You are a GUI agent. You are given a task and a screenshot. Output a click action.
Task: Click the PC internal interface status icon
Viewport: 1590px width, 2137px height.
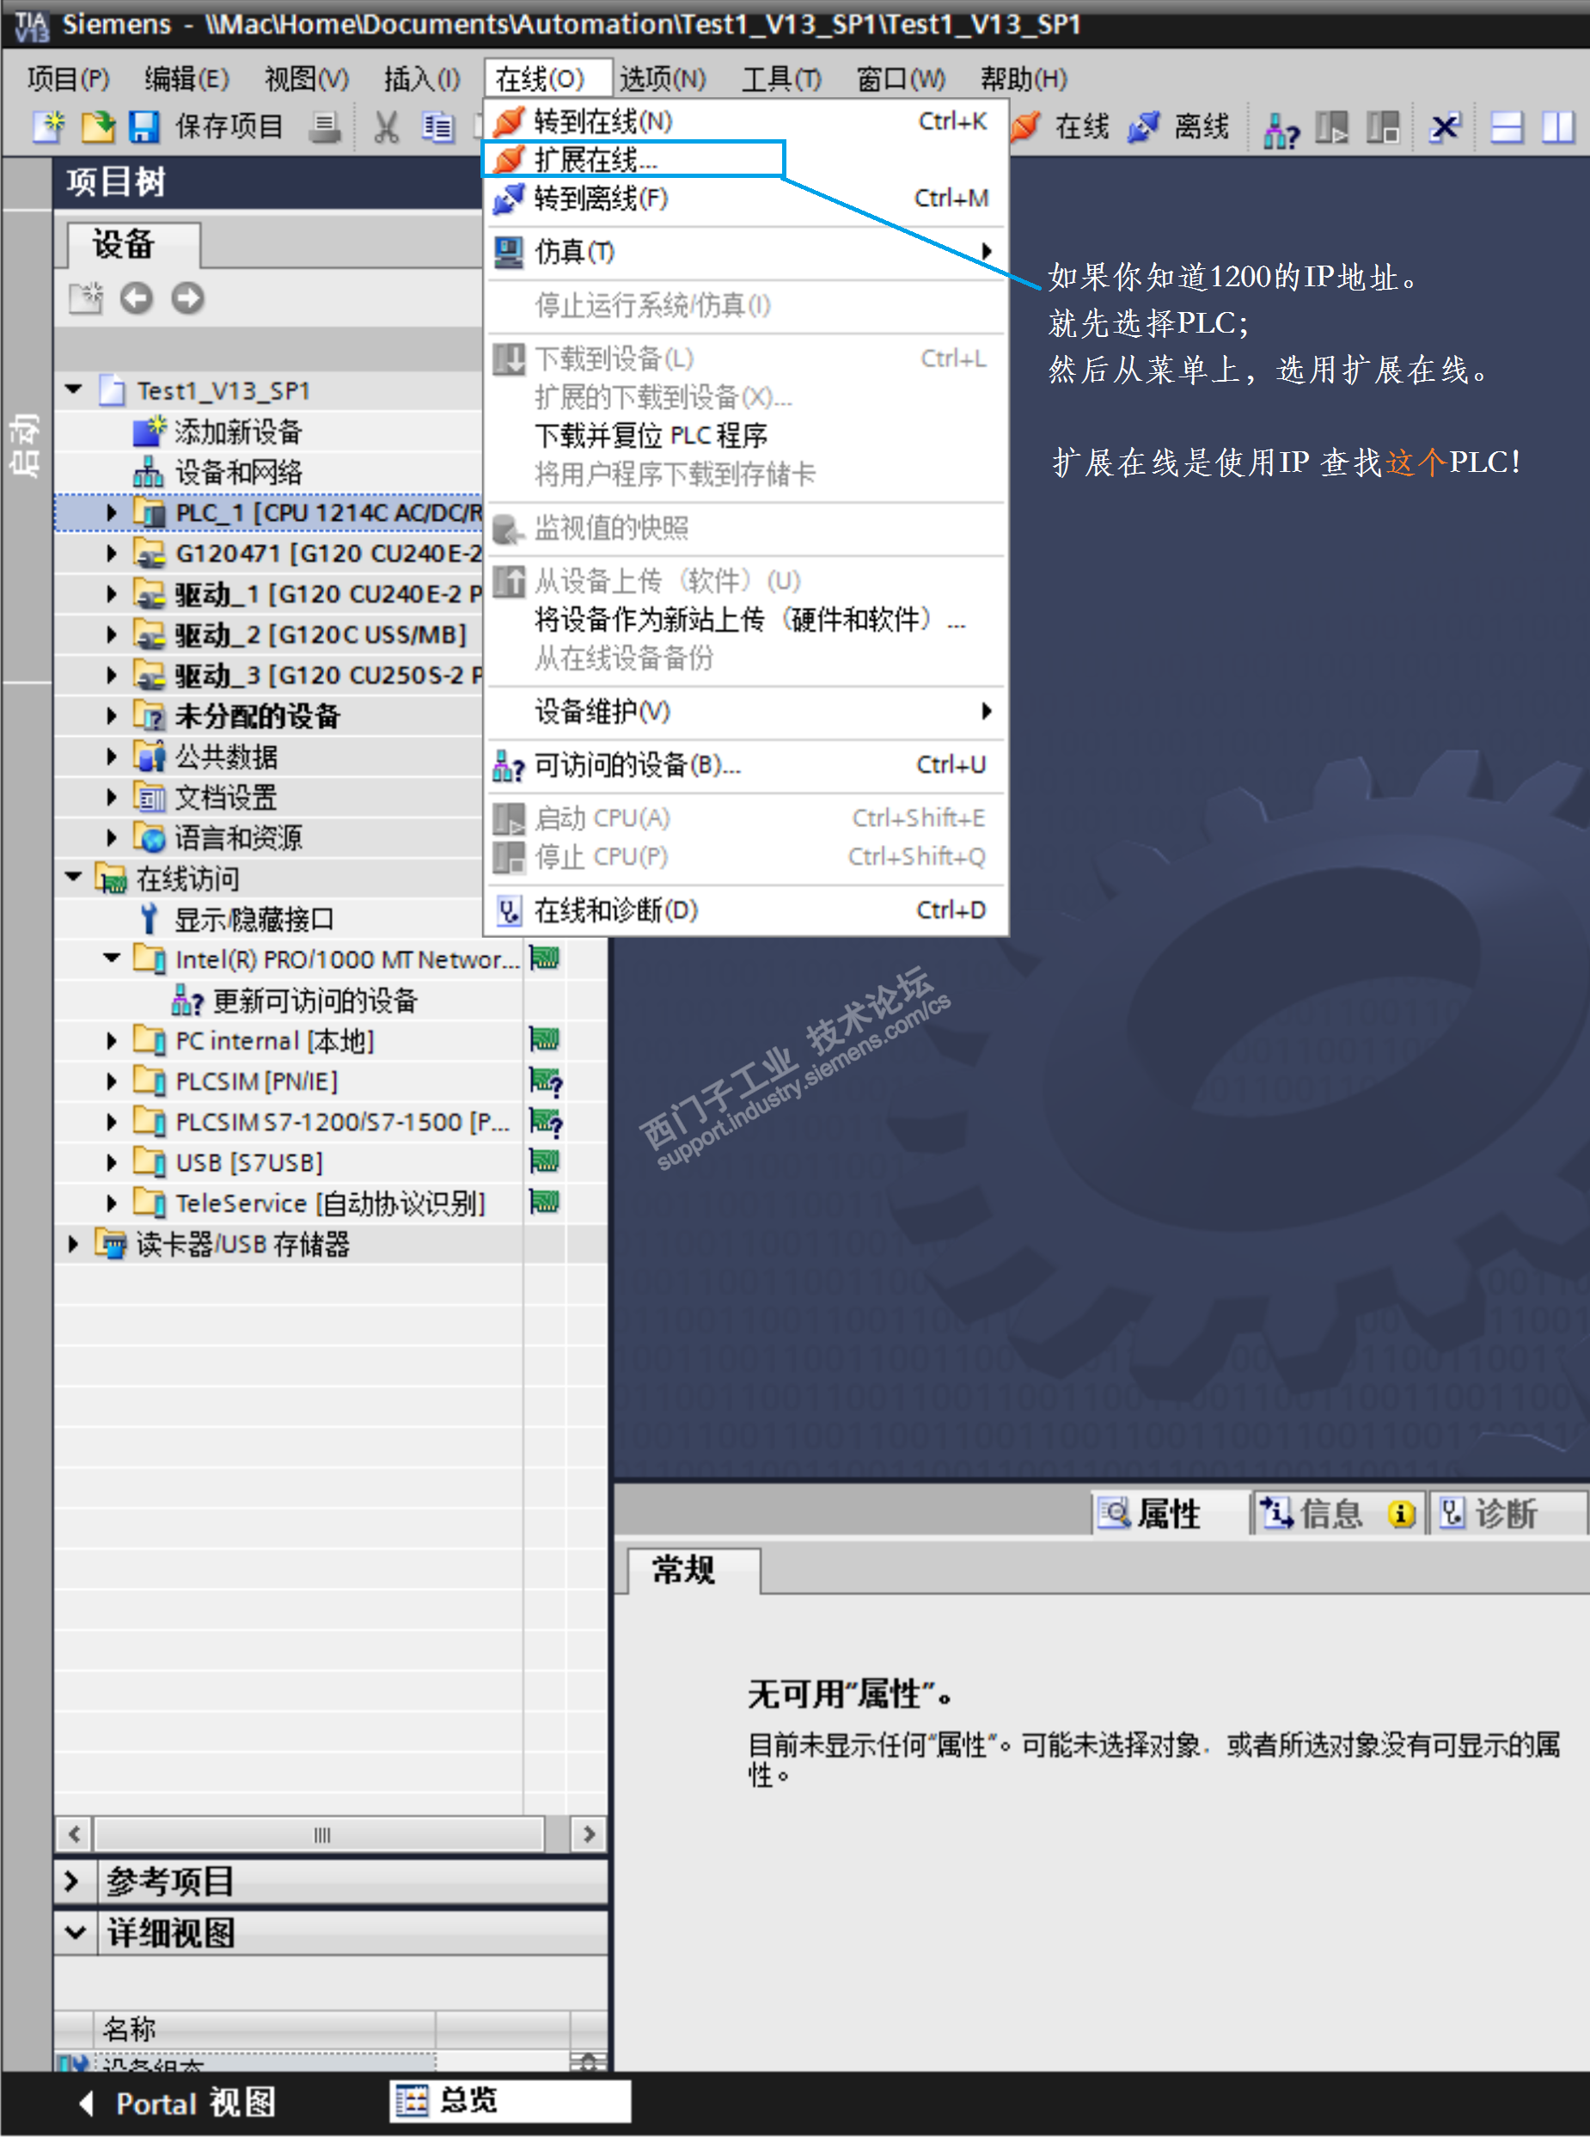click(545, 1039)
